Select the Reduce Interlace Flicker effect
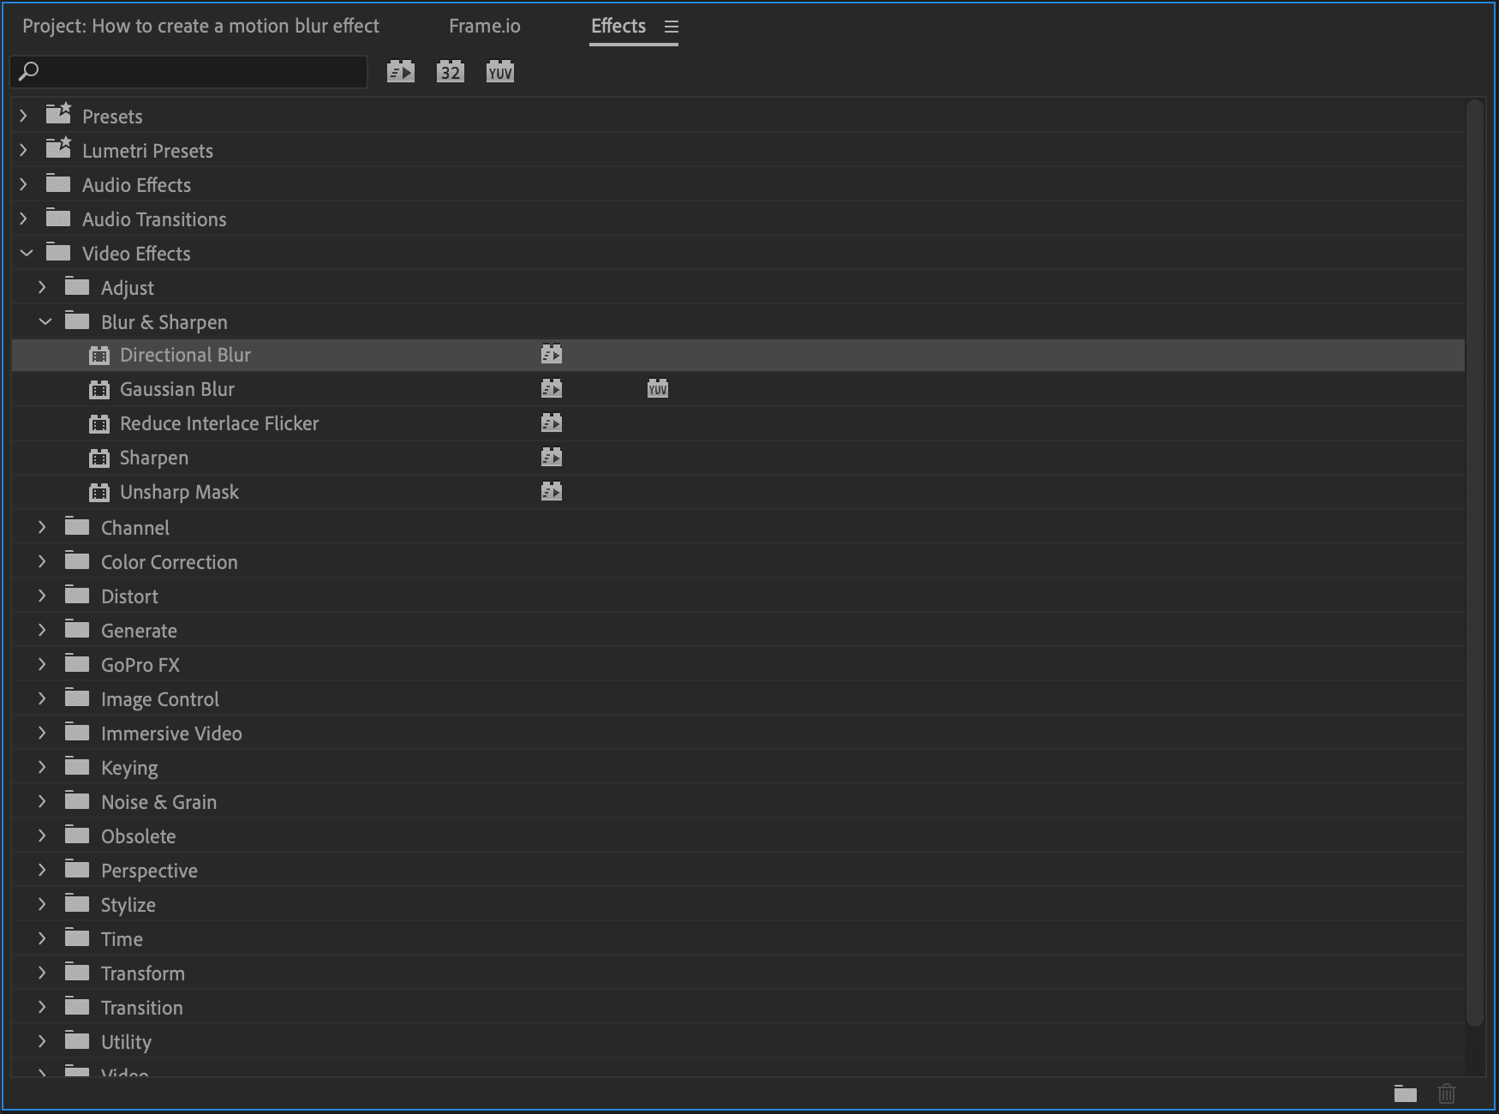 coord(218,423)
